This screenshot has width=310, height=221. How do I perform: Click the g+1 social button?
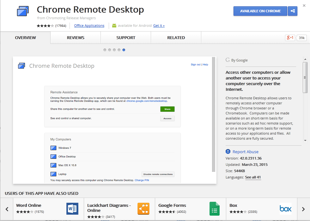point(290,38)
